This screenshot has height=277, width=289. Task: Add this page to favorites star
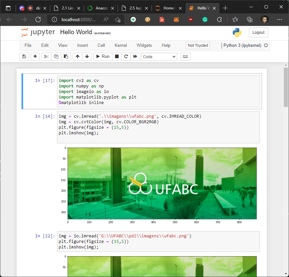pyautogui.click(x=118, y=20)
